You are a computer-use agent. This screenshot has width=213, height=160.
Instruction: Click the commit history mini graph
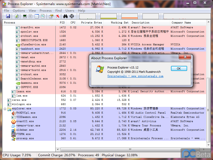pos(109,16)
